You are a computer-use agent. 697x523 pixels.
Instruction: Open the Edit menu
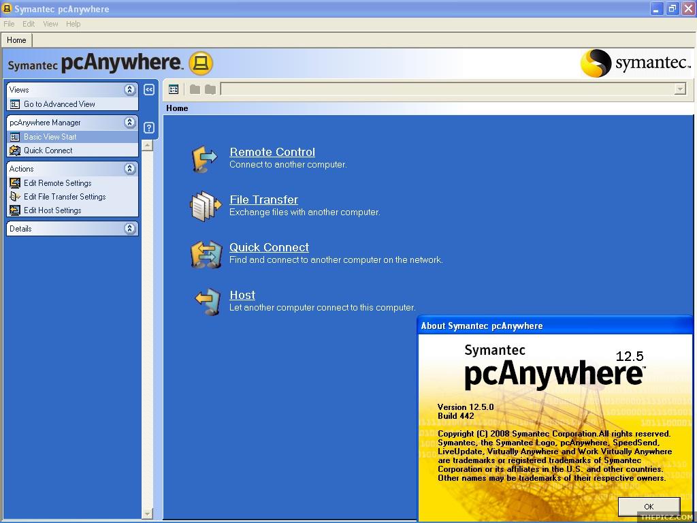[29, 24]
